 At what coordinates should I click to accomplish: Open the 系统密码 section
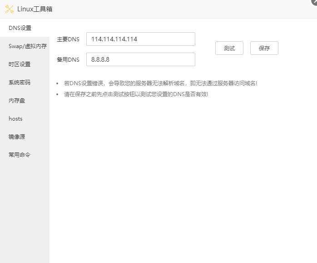pyautogui.click(x=25, y=83)
